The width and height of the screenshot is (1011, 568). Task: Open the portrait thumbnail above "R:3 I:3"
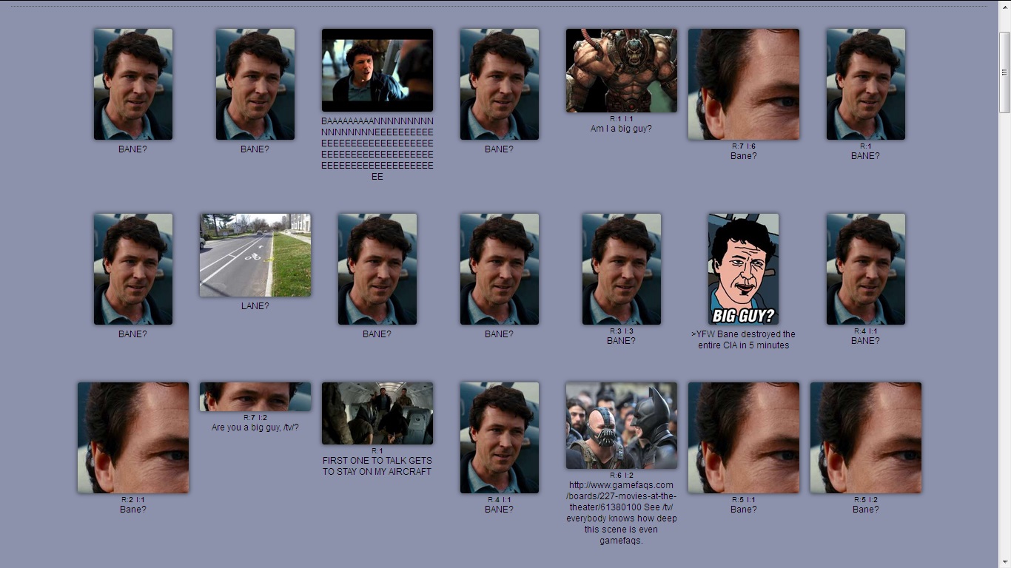click(622, 269)
